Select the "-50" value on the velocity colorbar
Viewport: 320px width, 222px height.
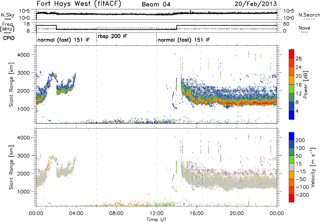(301, 179)
